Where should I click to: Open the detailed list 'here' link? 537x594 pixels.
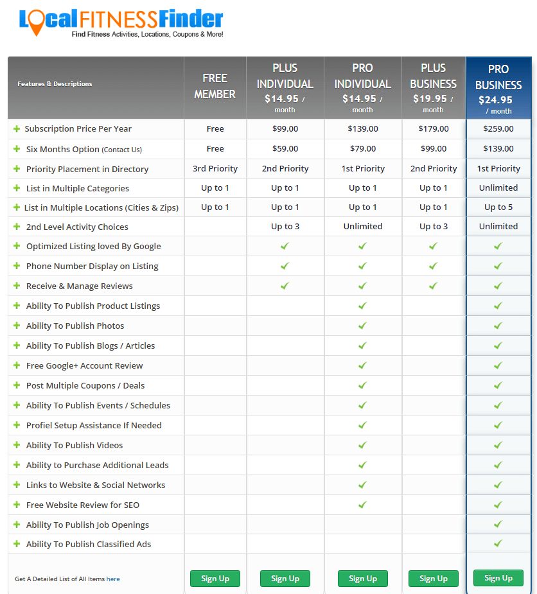113,579
